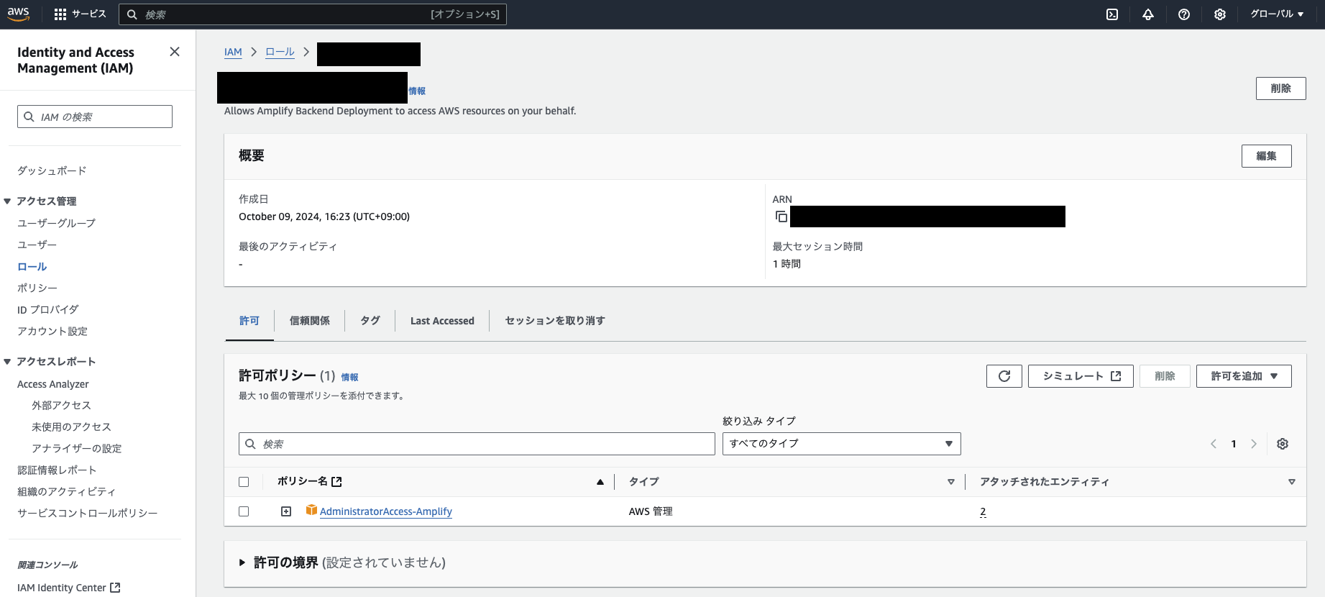The image size is (1325, 597).
Task: Open ID プロバイダ in sidebar
Action: pos(47,309)
